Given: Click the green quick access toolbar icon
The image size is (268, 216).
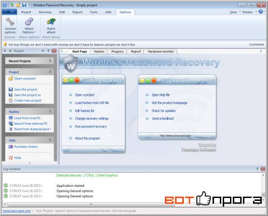Looking at the screenshot, I should click(12, 5).
